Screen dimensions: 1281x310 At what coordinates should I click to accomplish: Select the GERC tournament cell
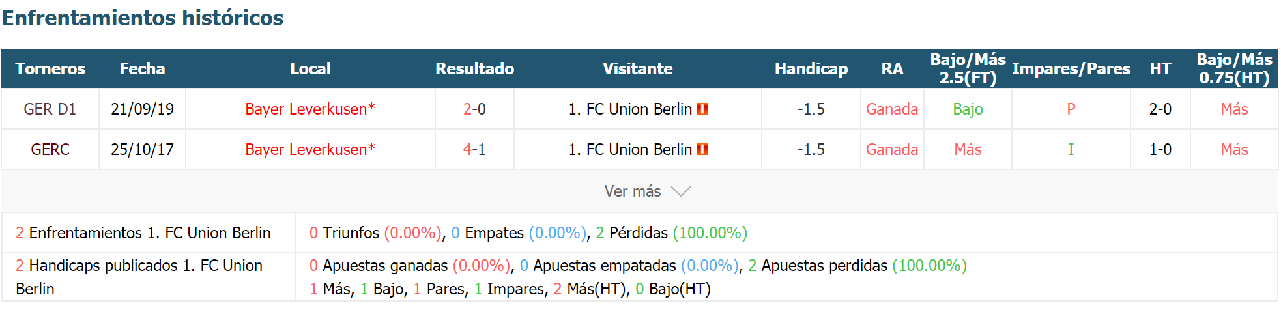50,149
